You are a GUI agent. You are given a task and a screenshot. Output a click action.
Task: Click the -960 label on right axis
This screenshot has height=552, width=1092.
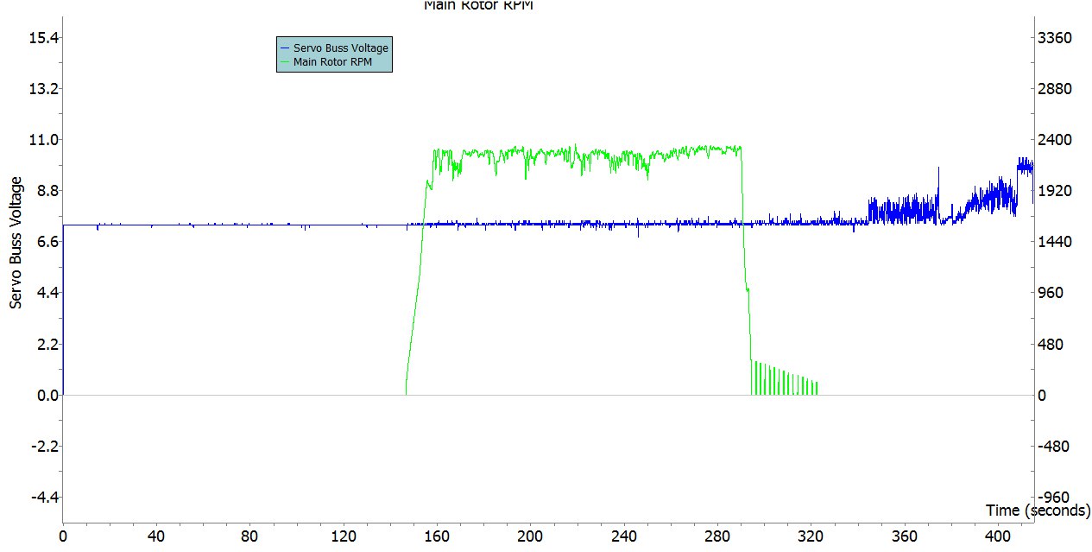coord(1054,498)
